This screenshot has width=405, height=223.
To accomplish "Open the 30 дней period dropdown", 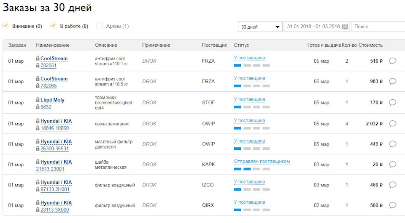I will click(x=260, y=27).
